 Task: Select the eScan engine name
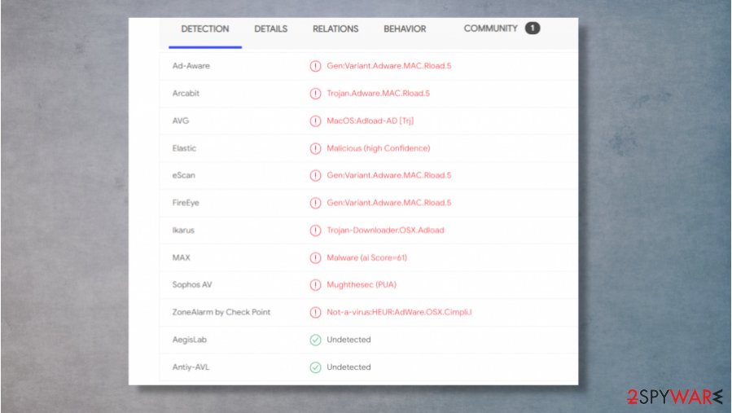[184, 176]
